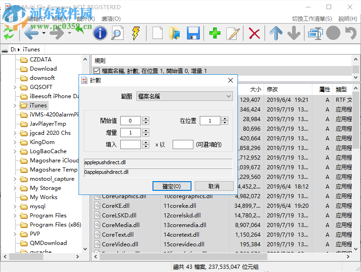This screenshot has height=272, width=361.
Task: Open the 檢視(V) menu
Action: pyautogui.click(x=61, y=19)
